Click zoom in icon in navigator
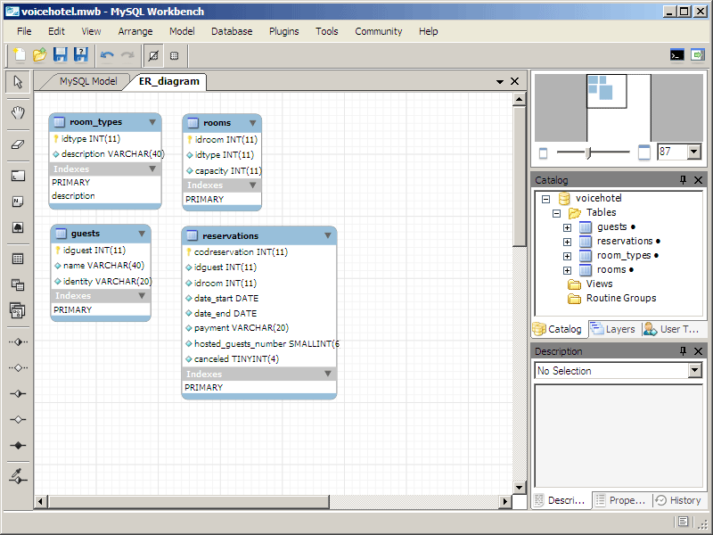 pyautogui.click(x=643, y=152)
